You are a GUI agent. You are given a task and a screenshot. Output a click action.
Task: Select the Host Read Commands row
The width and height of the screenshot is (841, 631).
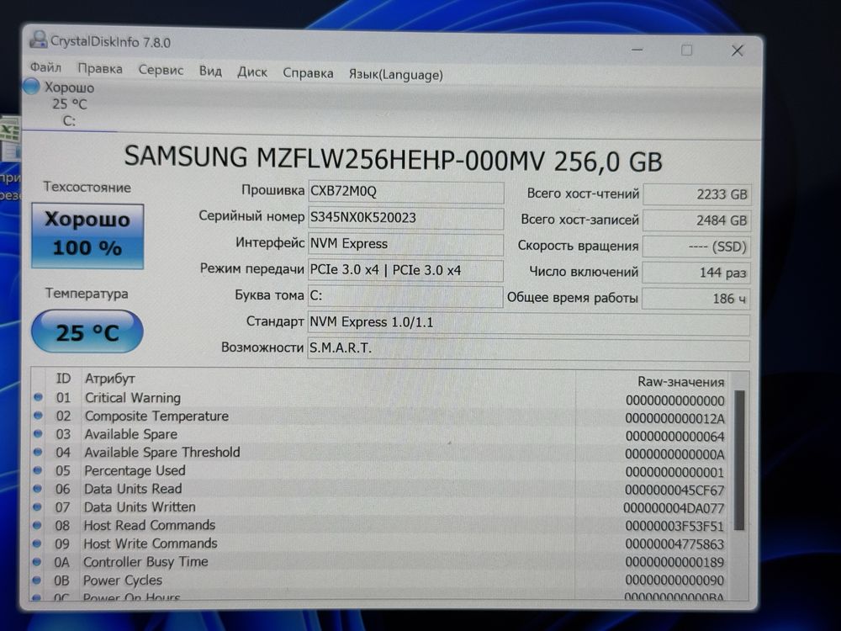[379, 526]
